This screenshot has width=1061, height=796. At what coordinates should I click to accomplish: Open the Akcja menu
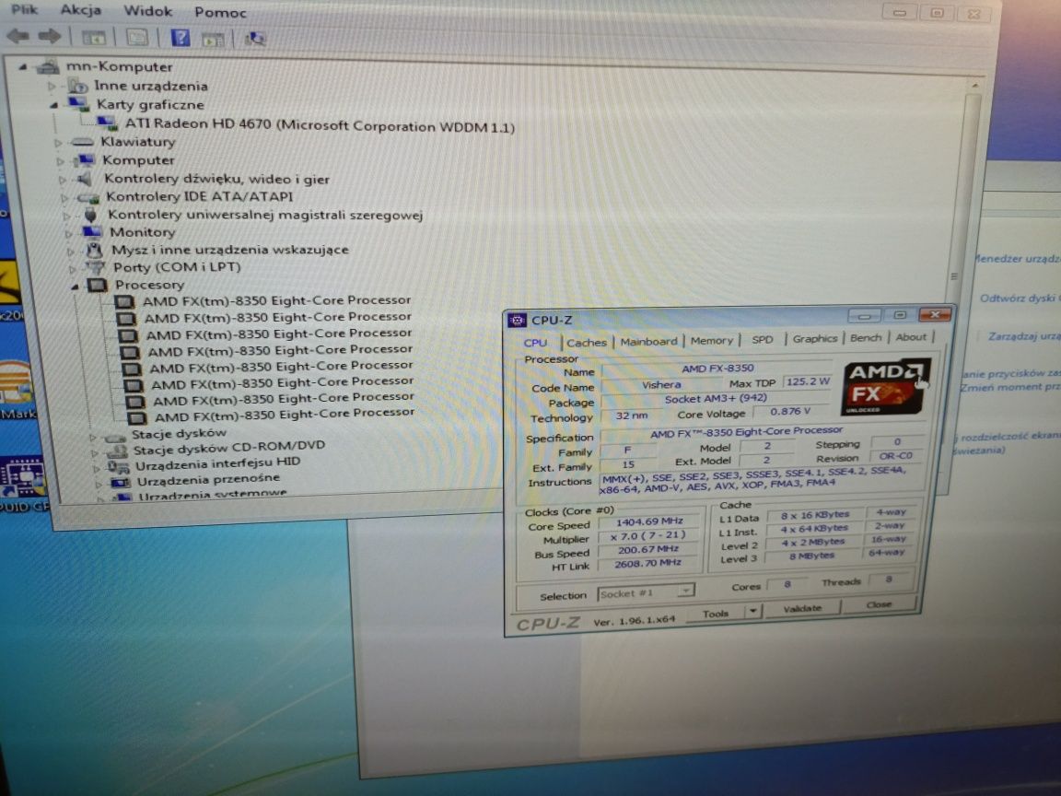80,10
